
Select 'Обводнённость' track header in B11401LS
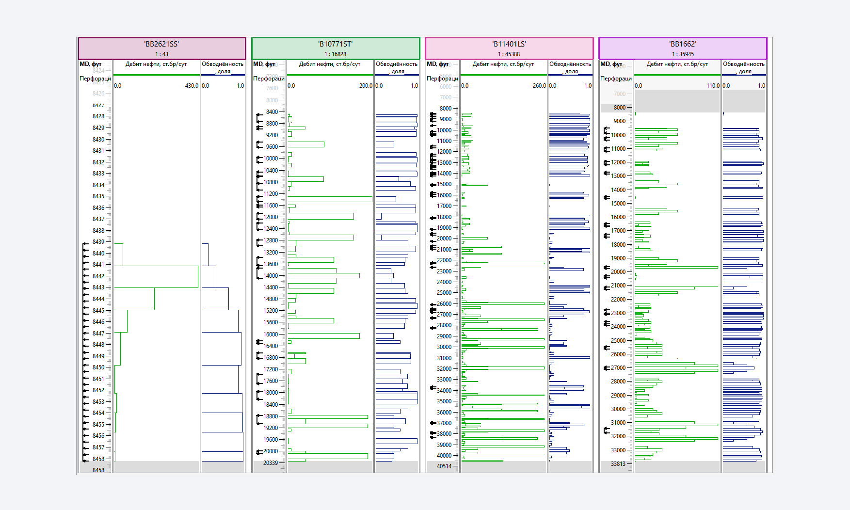tap(570, 67)
